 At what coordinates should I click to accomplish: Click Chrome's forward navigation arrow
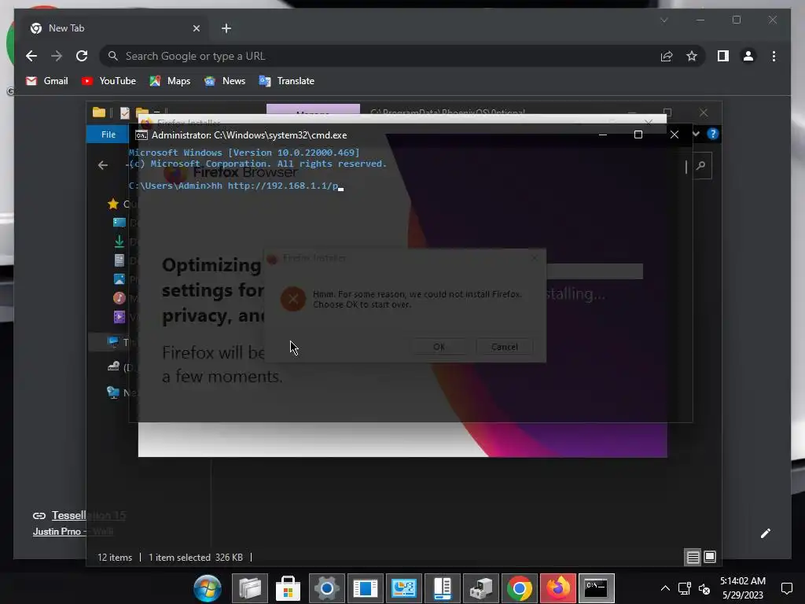pos(57,56)
